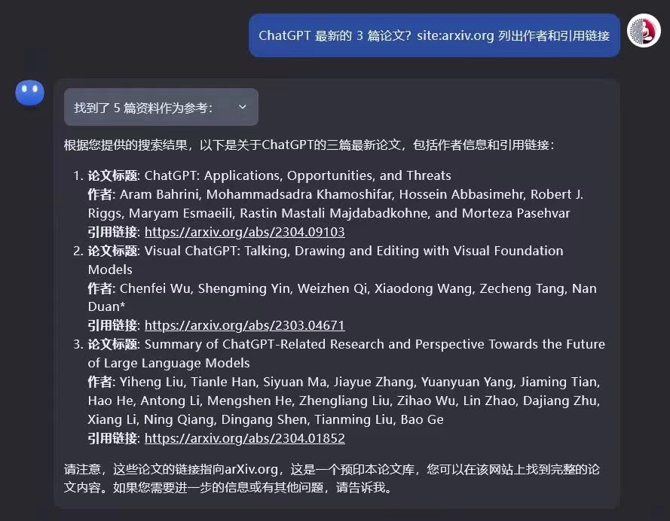Click the title 'ChatGPT: Applications, Opportunities, and Threats'

click(x=298, y=175)
